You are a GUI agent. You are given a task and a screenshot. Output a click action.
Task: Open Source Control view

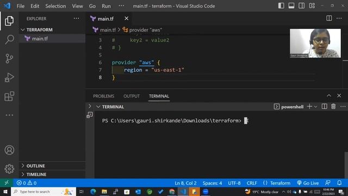tap(9, 58)
